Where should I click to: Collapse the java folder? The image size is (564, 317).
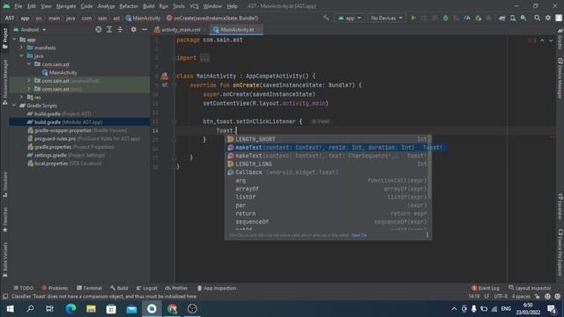tap(21, 56)
